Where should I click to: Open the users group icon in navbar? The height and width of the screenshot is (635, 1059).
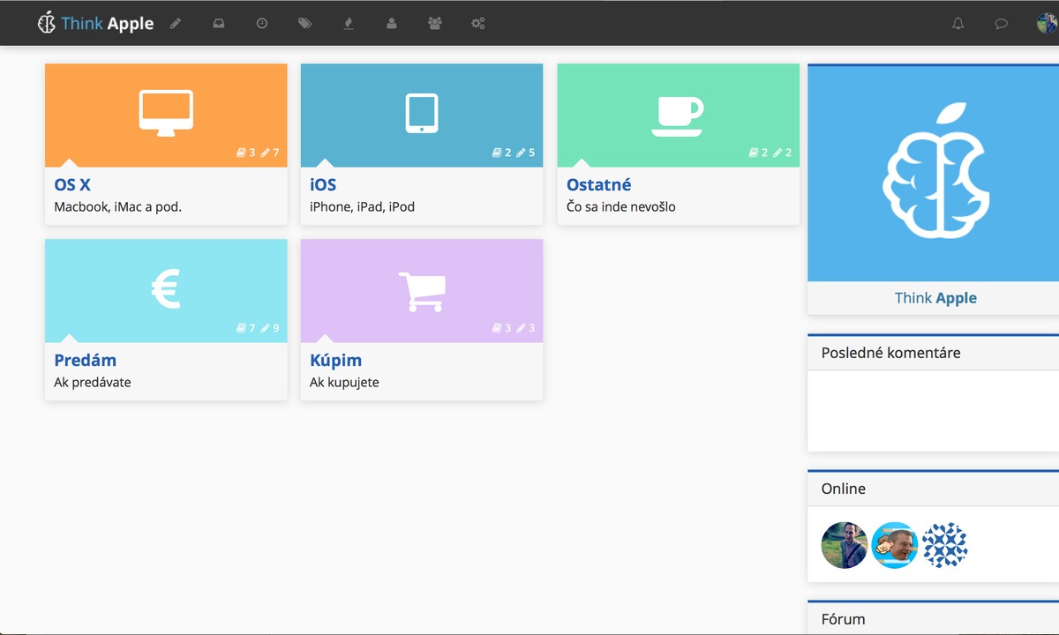[434, 24]
